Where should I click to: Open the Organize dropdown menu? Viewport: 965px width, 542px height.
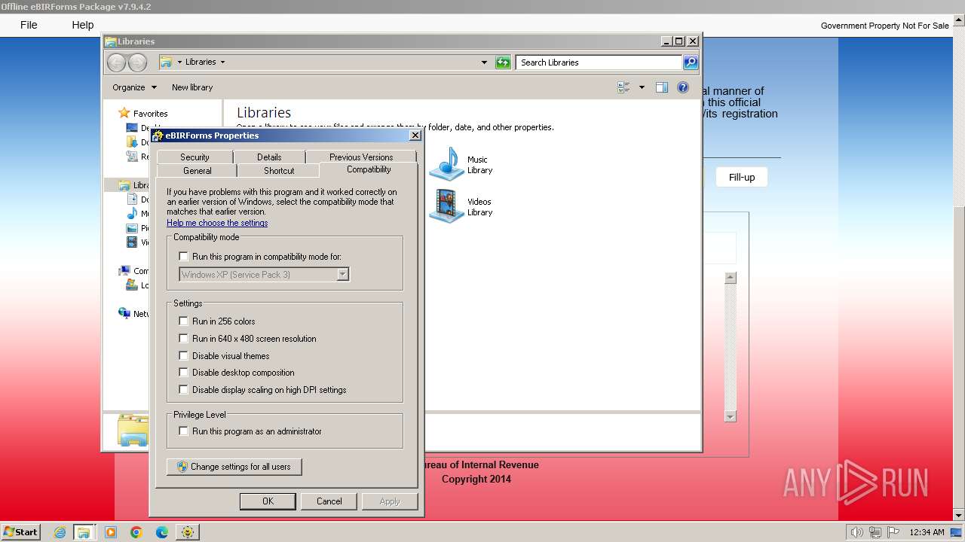point(134,87)
